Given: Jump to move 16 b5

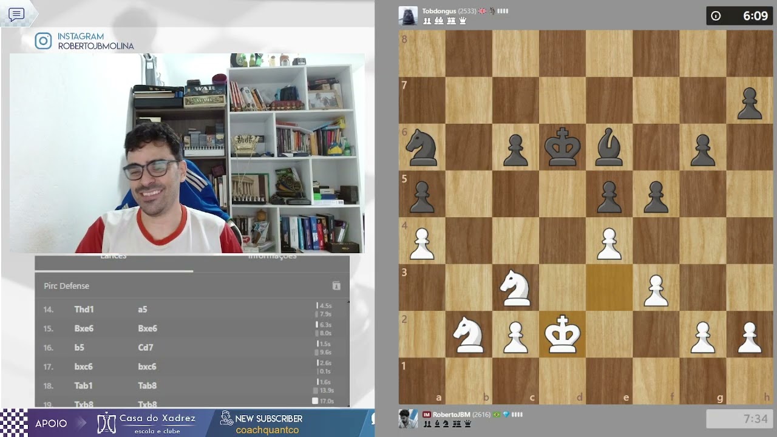Looking at the screenshot, I should click(x=79, y=348).
